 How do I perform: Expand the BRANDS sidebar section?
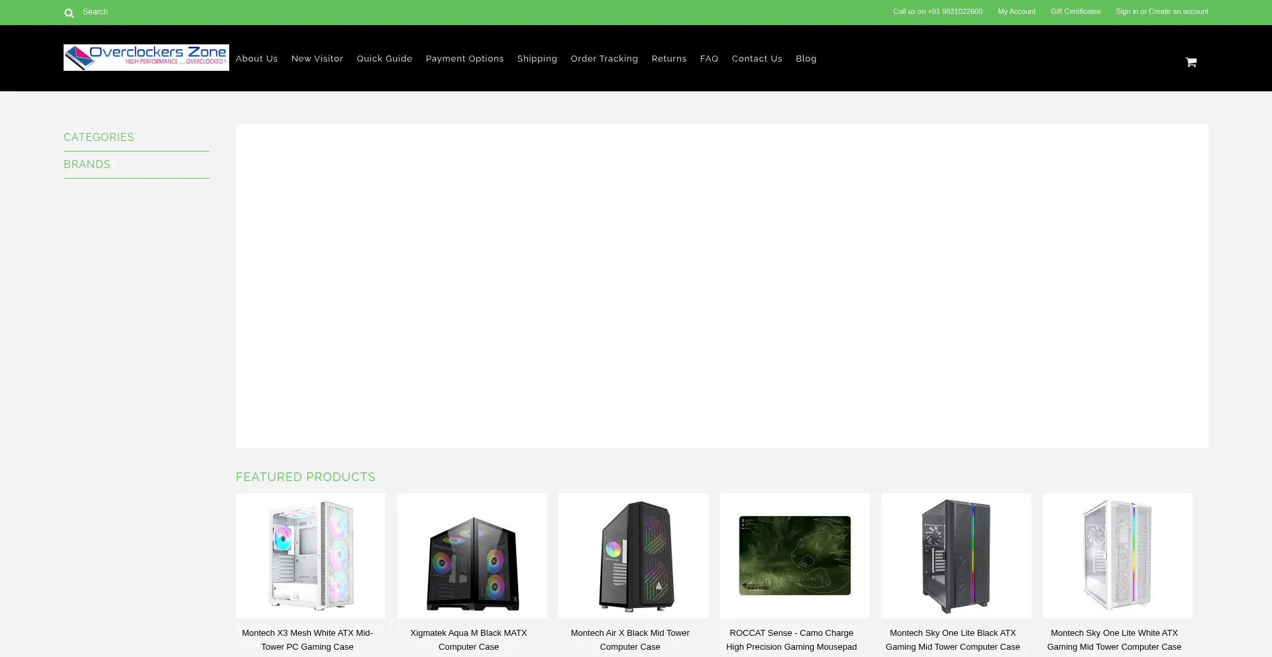pyautogui.click(x=87, y=165)
